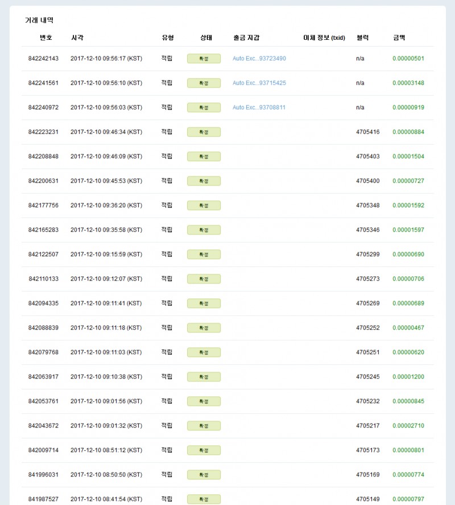Click 확정 status badge in row 842223231
The image size is (455, 505).
[204, 132]
